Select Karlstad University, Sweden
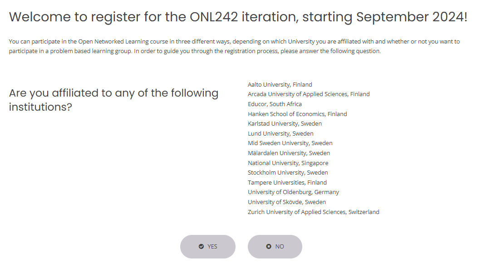This screenshot has height=273, width=497. (285, 123)
